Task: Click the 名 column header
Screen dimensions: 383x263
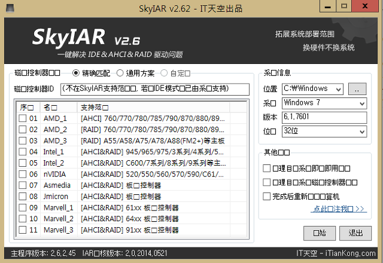Action: [x=59, y=108]
